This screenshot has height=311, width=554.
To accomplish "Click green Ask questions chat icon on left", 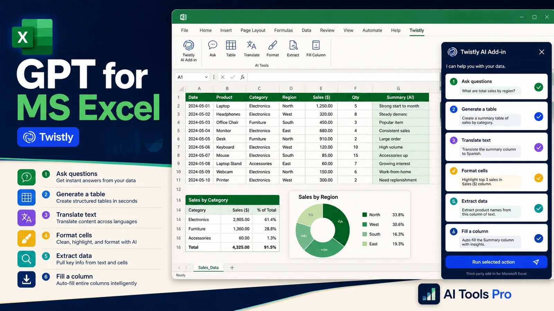I will (x=26, y=177).
